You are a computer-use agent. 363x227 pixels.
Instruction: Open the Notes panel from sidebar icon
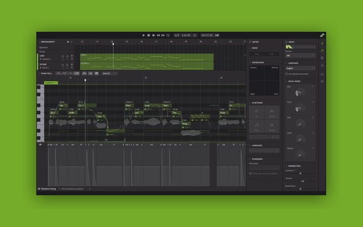[322, 51]
